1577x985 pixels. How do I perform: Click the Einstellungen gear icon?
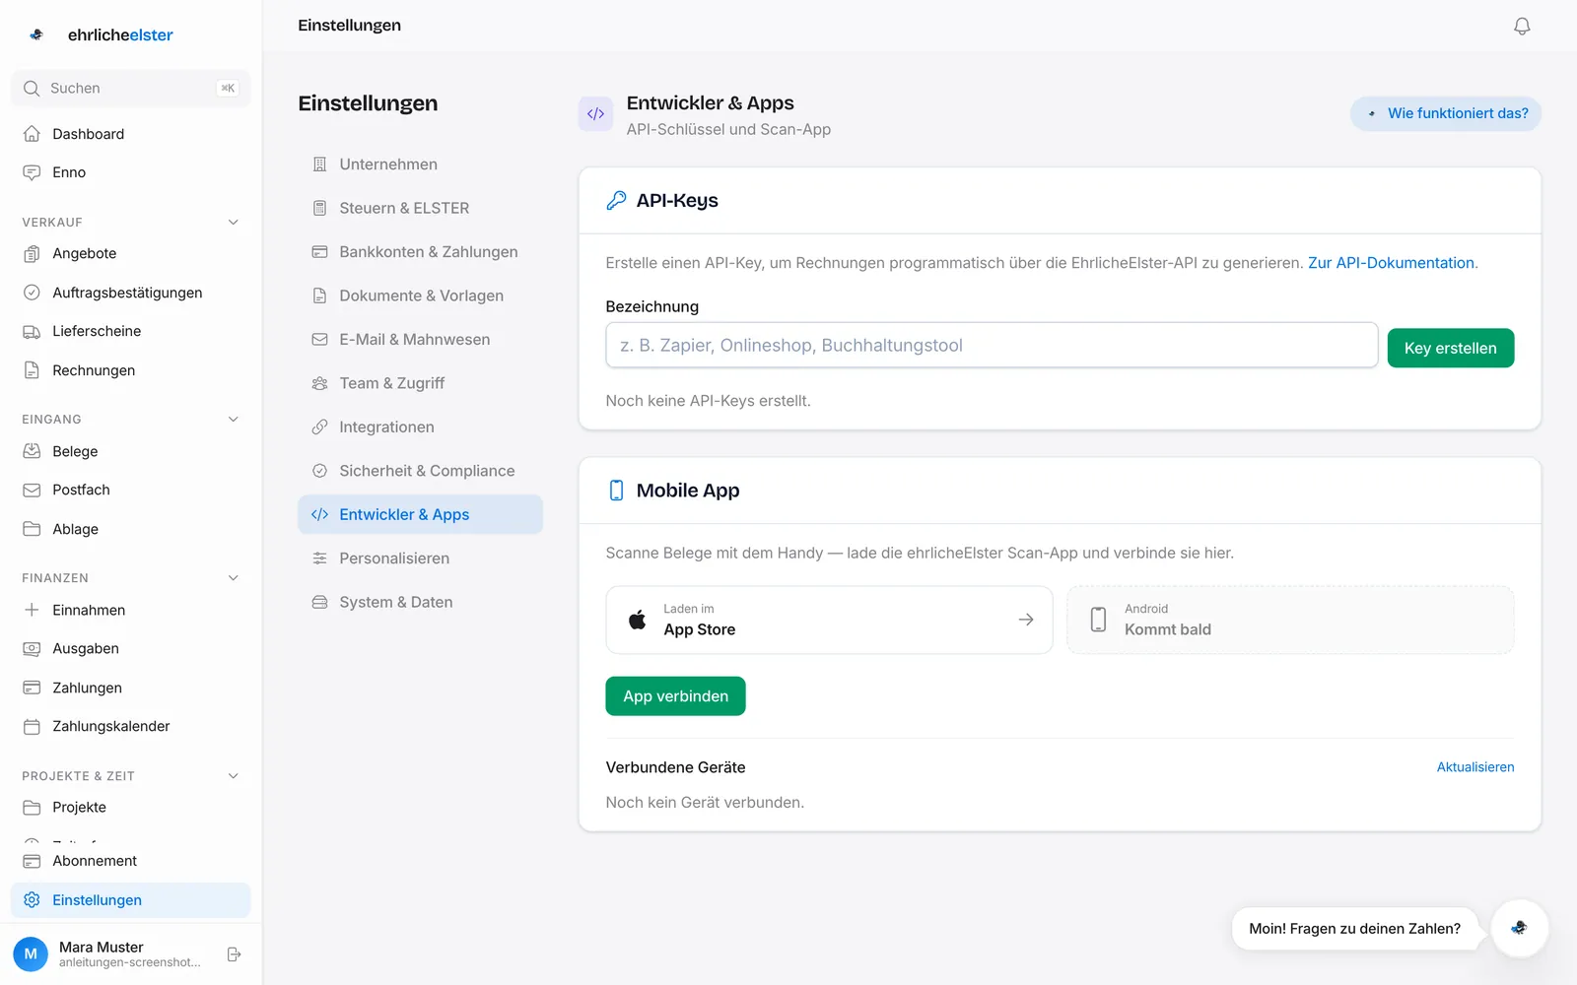click(32, 900)
